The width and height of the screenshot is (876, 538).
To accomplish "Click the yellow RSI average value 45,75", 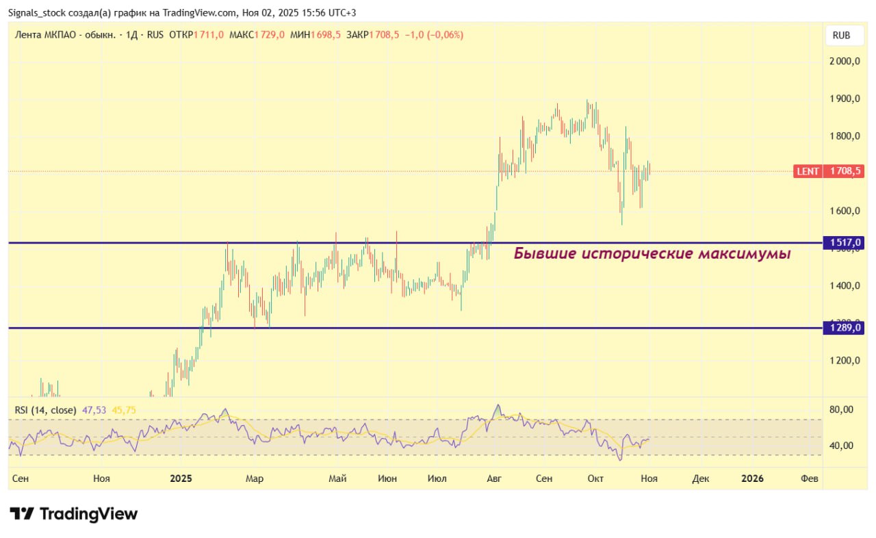I will coord(125,409).
